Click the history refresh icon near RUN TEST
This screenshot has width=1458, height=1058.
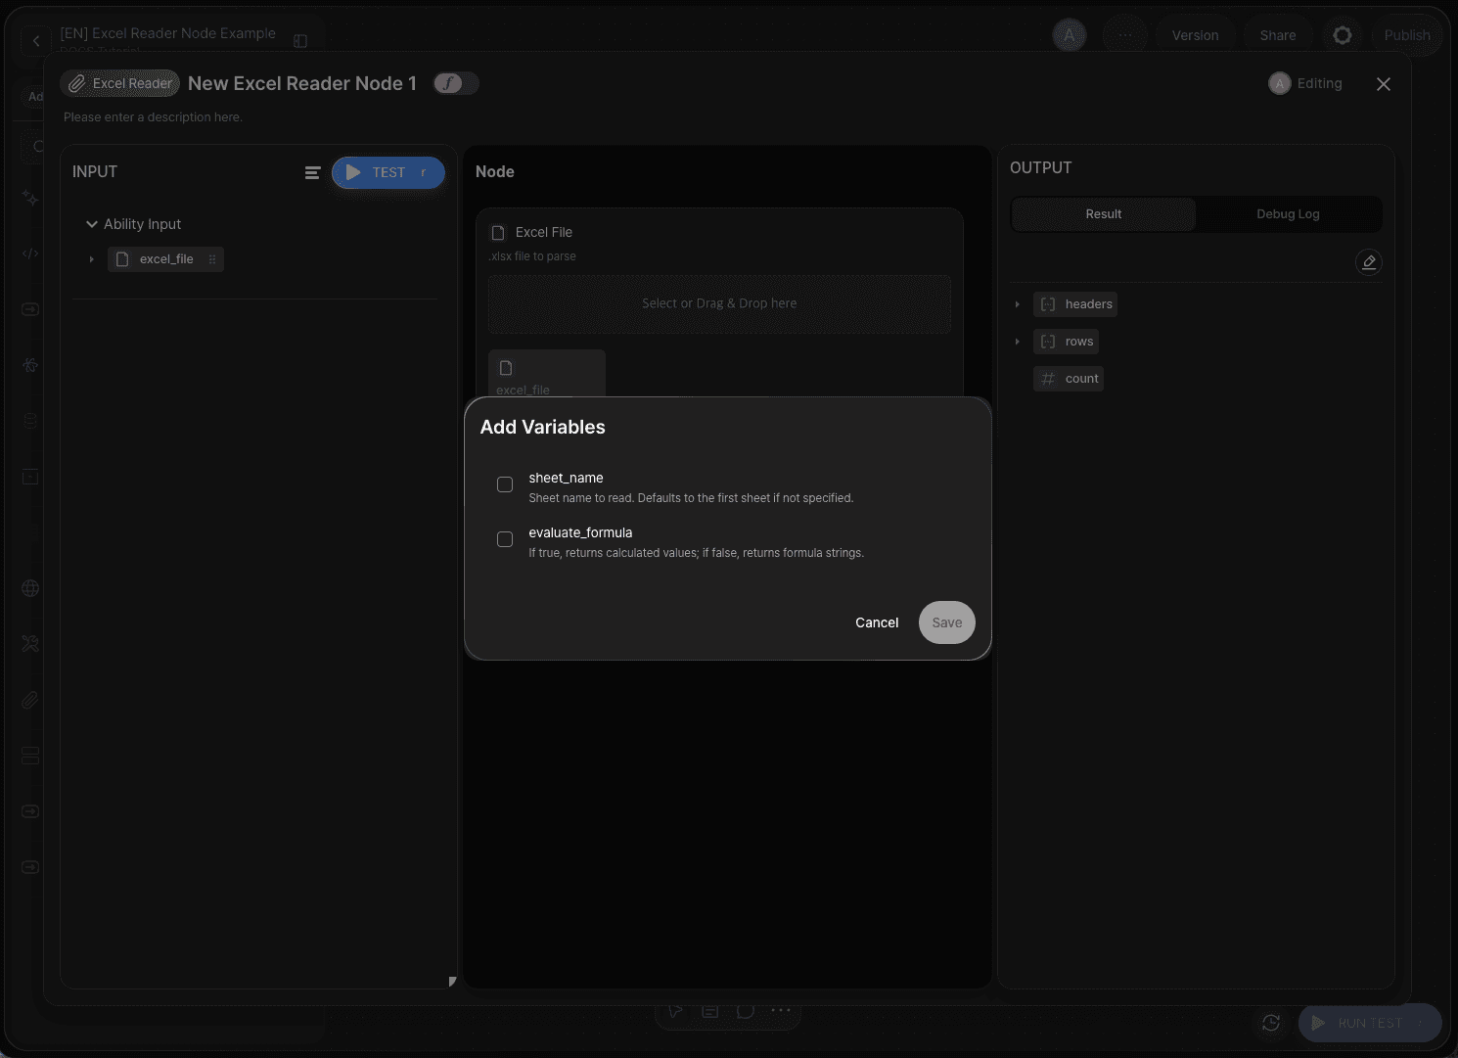click(1271, 1023)
